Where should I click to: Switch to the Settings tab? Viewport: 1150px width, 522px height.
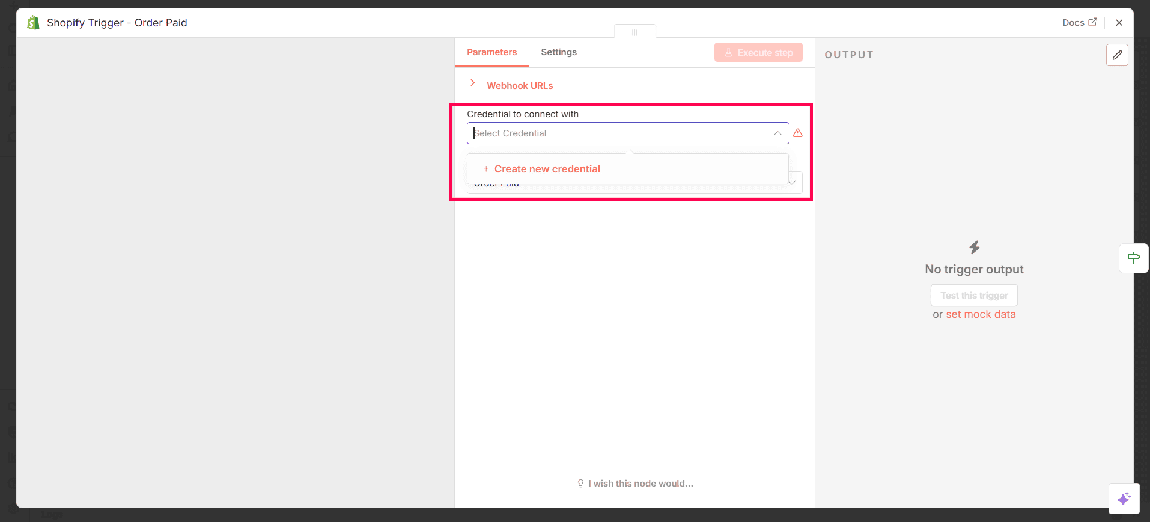[x=558, y=52]
